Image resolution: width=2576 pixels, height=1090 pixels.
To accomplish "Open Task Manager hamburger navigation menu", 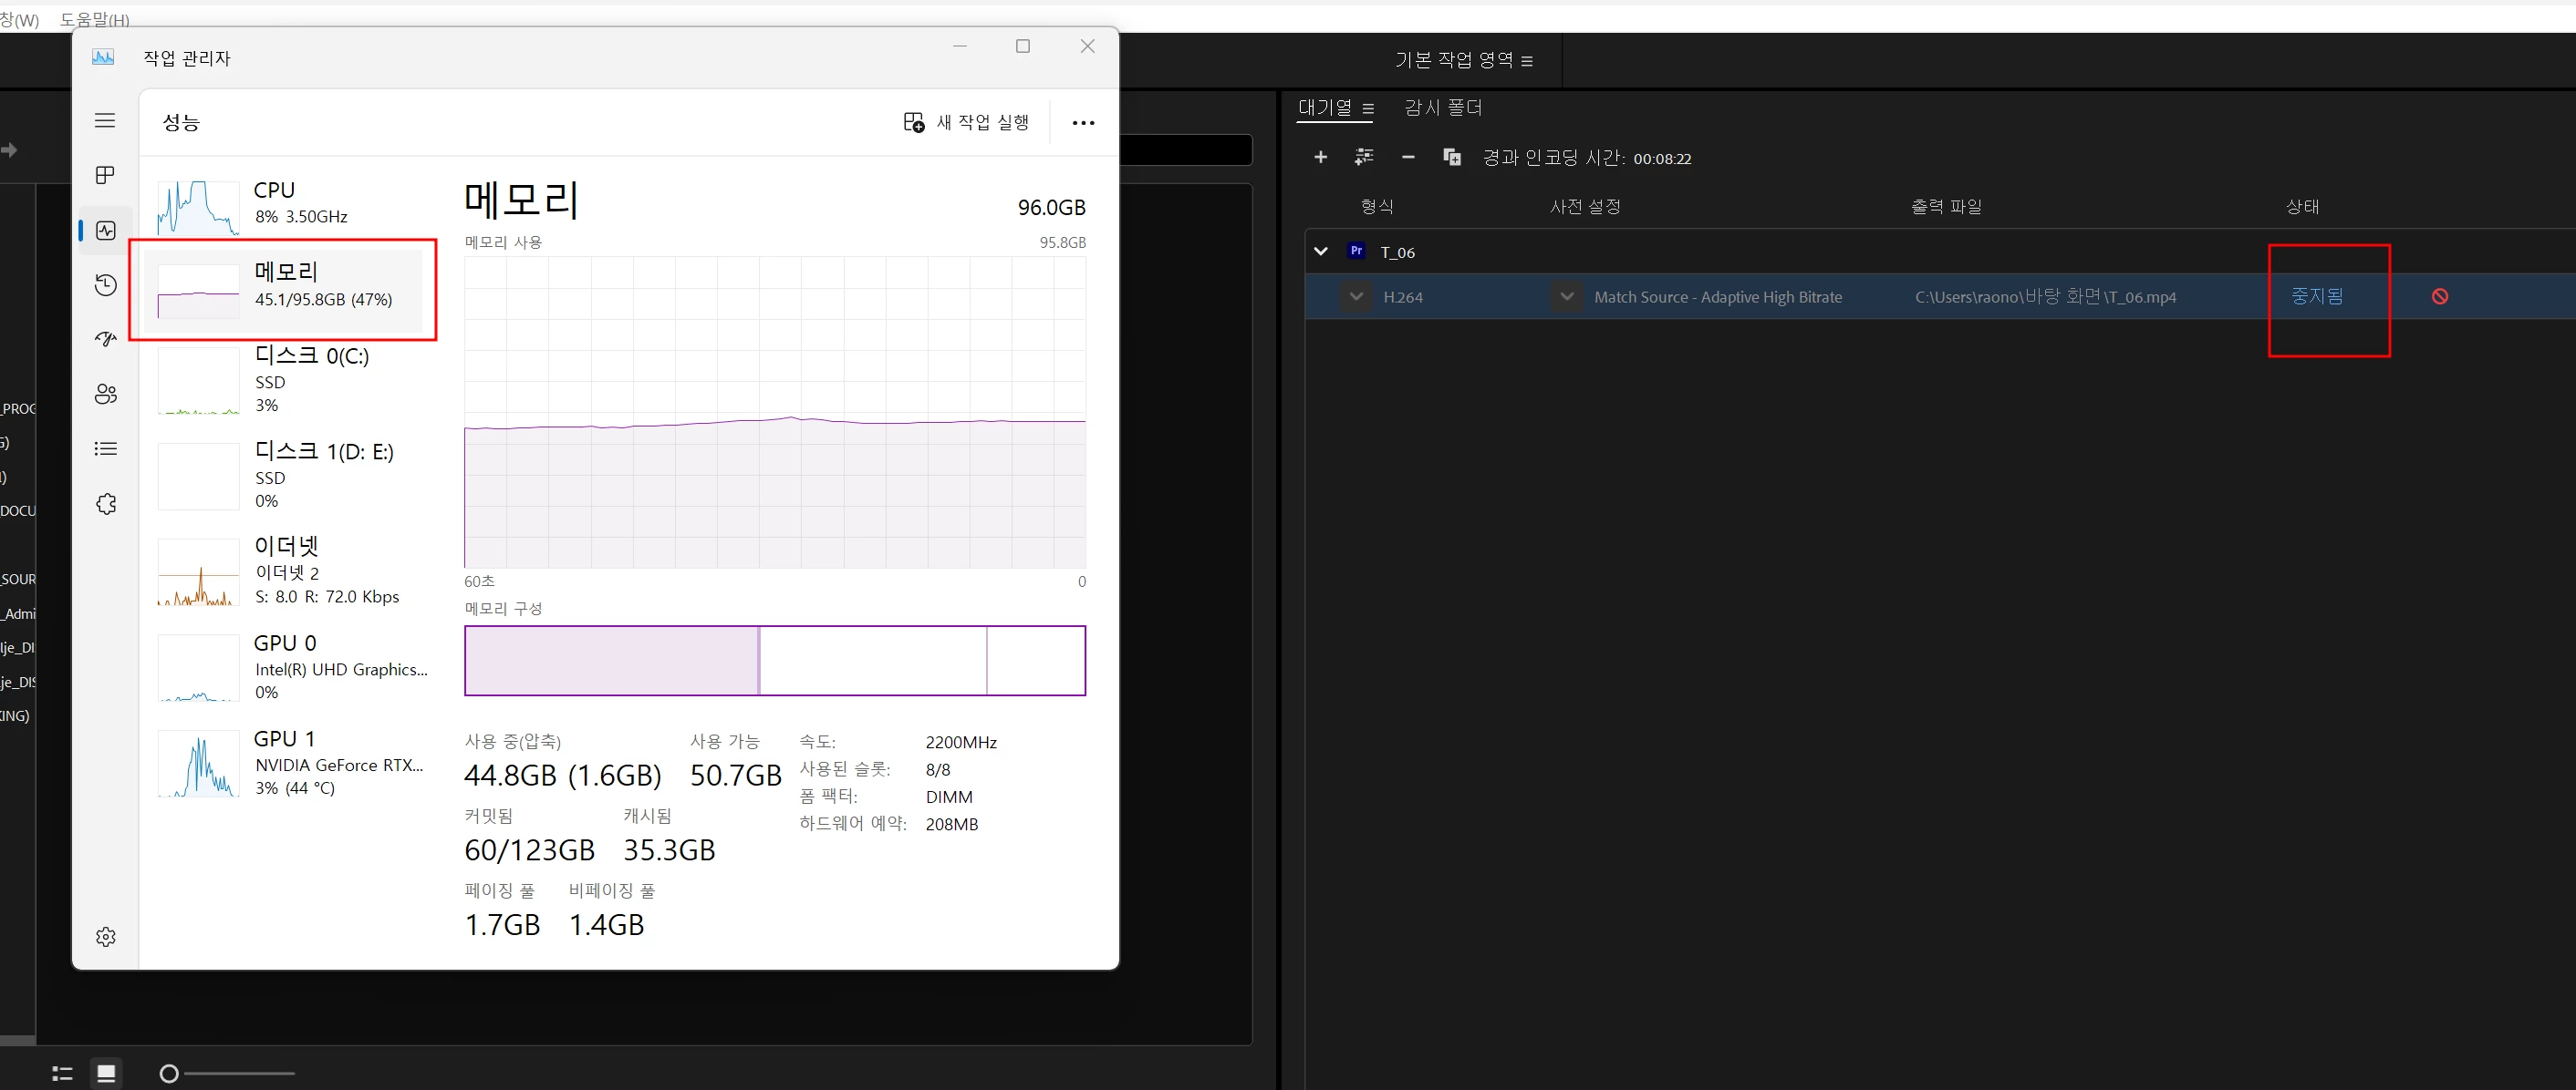I will (x=105, y=121).
